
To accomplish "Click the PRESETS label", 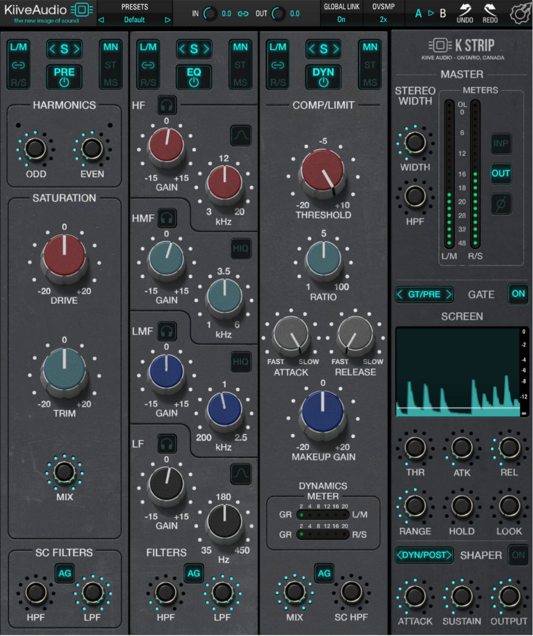I will (135, 7).
